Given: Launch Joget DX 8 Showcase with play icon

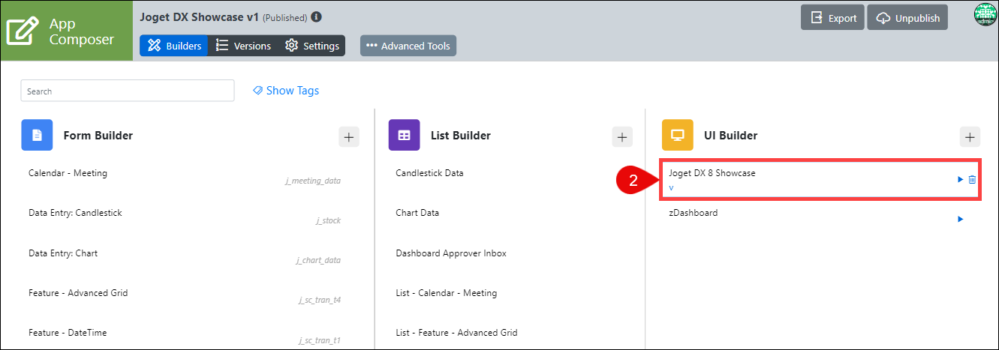Looking at the screenshot, I should tap(960, 179).
